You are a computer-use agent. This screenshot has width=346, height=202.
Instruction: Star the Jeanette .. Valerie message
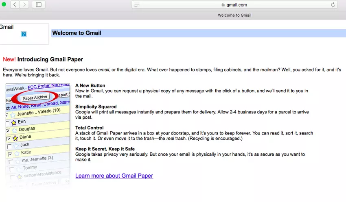tap(13, 115)
